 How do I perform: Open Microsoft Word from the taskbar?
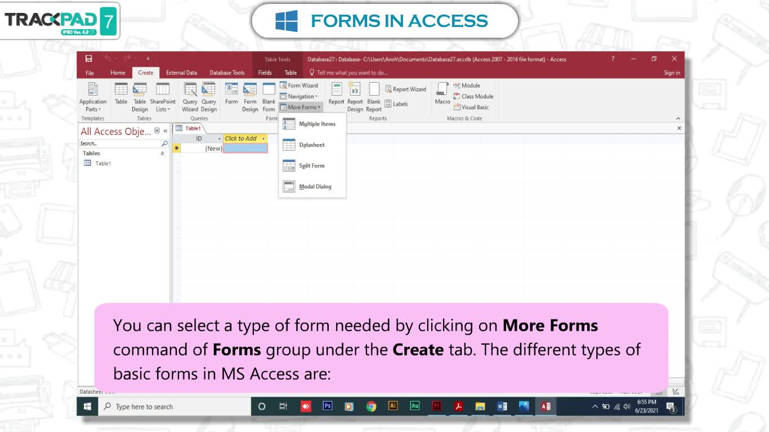502,406
